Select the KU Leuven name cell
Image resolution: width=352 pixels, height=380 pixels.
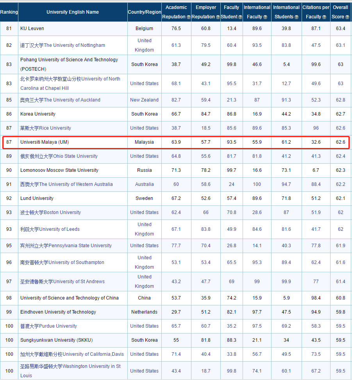[73, 29]
